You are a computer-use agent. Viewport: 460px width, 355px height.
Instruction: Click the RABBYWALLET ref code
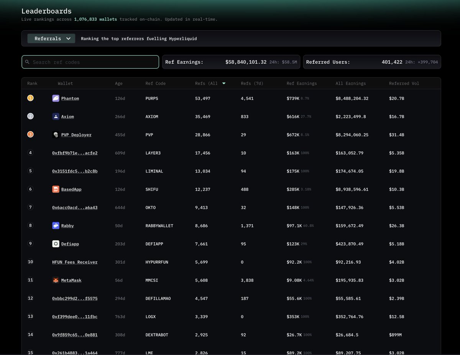point(159,226)
